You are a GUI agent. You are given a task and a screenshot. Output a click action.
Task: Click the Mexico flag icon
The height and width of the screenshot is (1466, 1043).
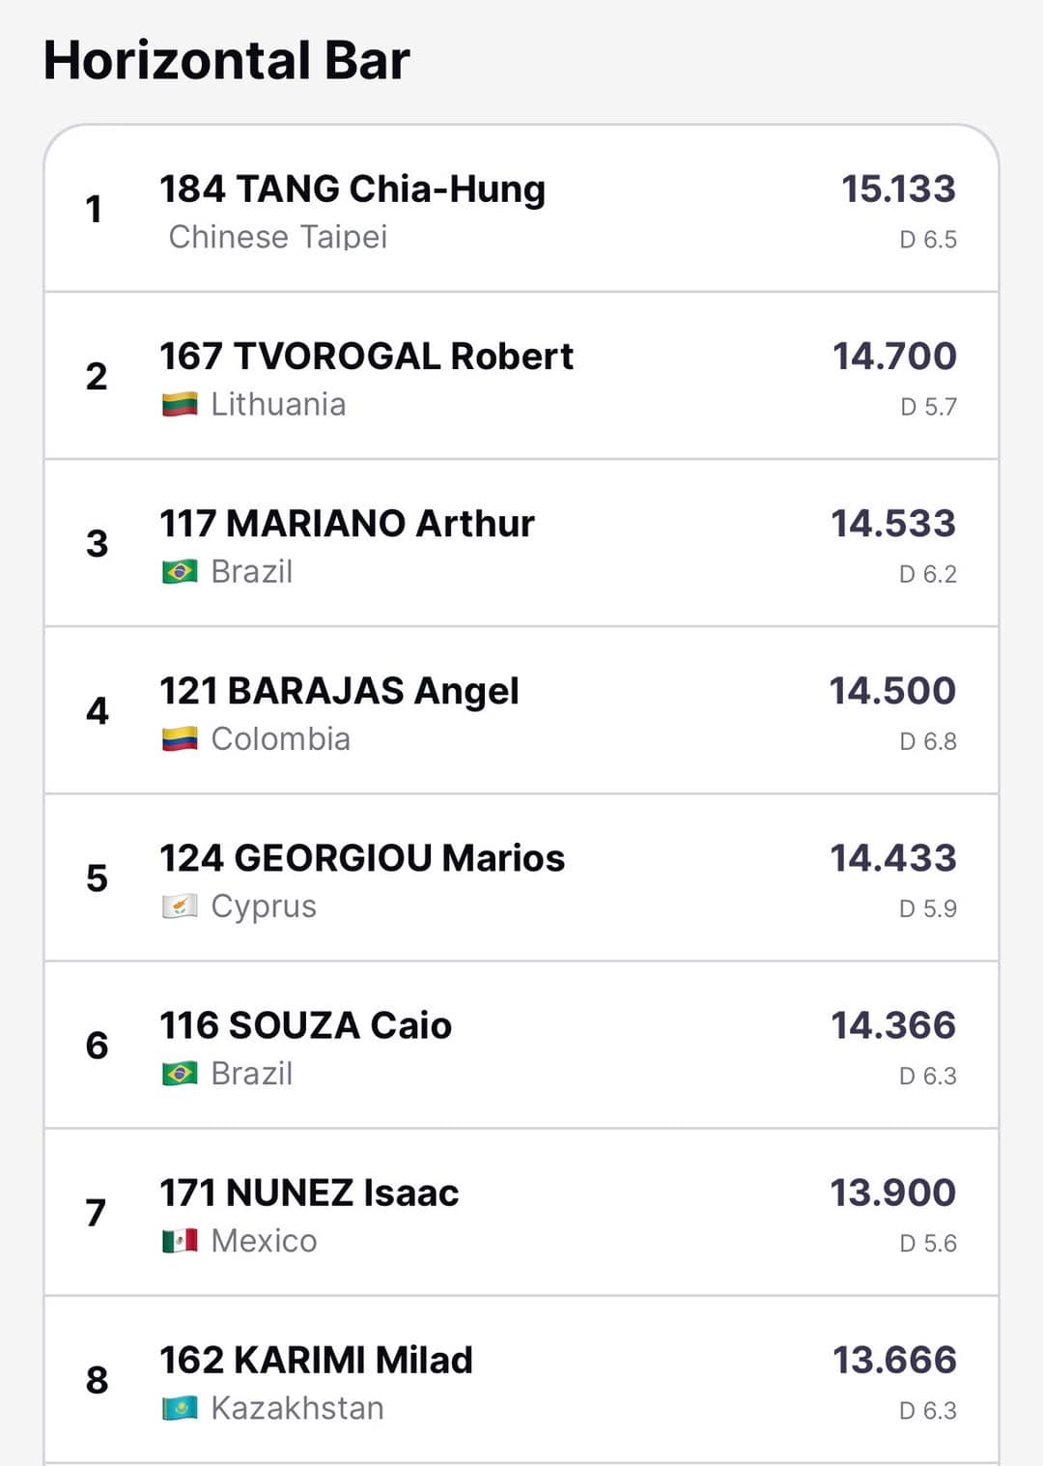(180, 1241)
